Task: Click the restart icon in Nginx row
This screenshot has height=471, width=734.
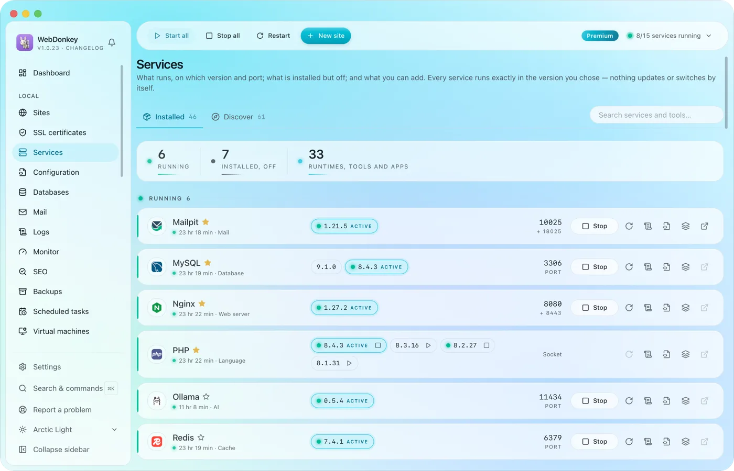Action: 629,308
